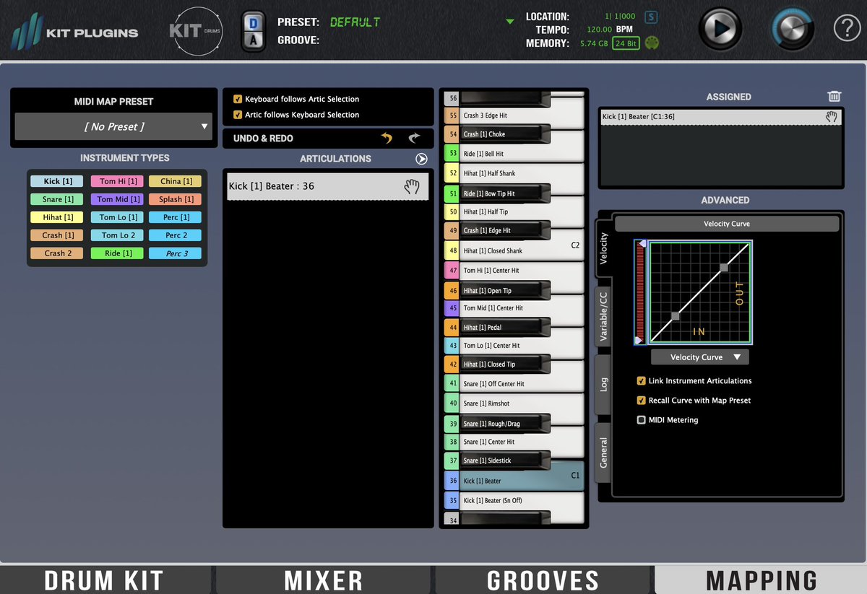Switch to the Mixer tab
The height and width of the screenshot is (594, 867).
tap(324, 580)
